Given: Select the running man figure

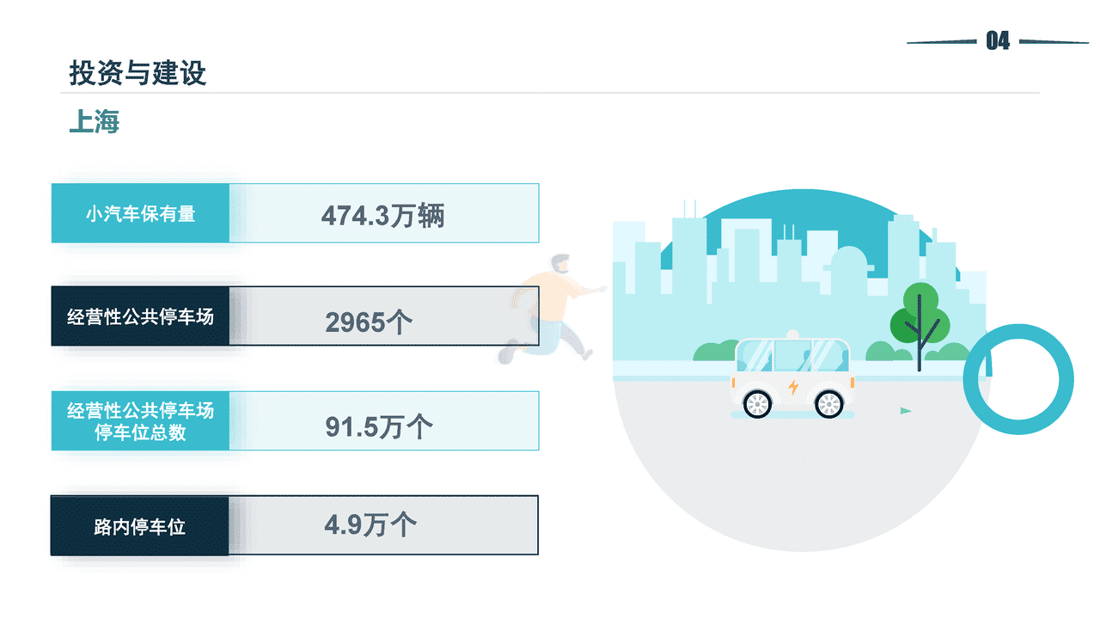Looking at the screenshot, I should click(x=550, y=308).
